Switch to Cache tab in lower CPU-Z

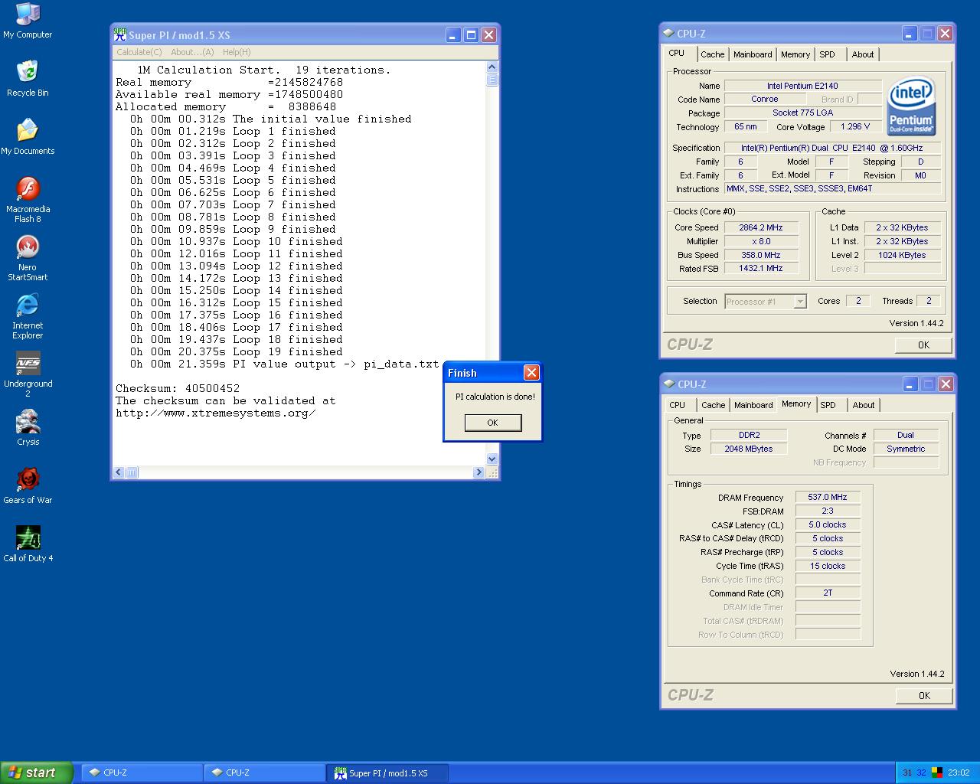[x=713, y=405]
